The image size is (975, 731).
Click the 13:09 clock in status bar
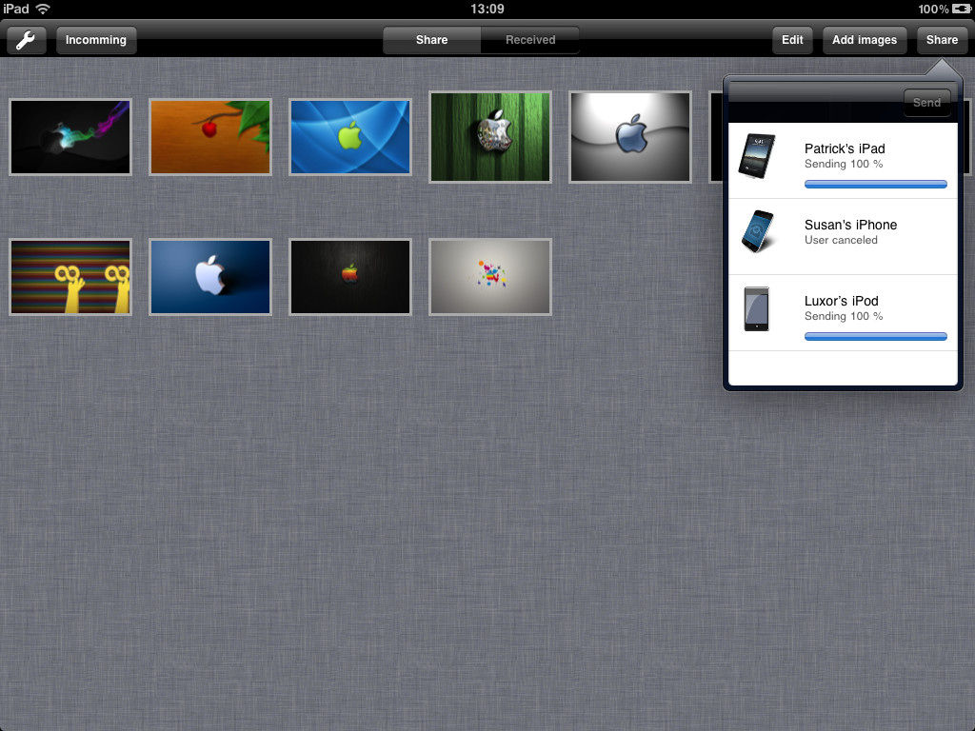(487, 9)
